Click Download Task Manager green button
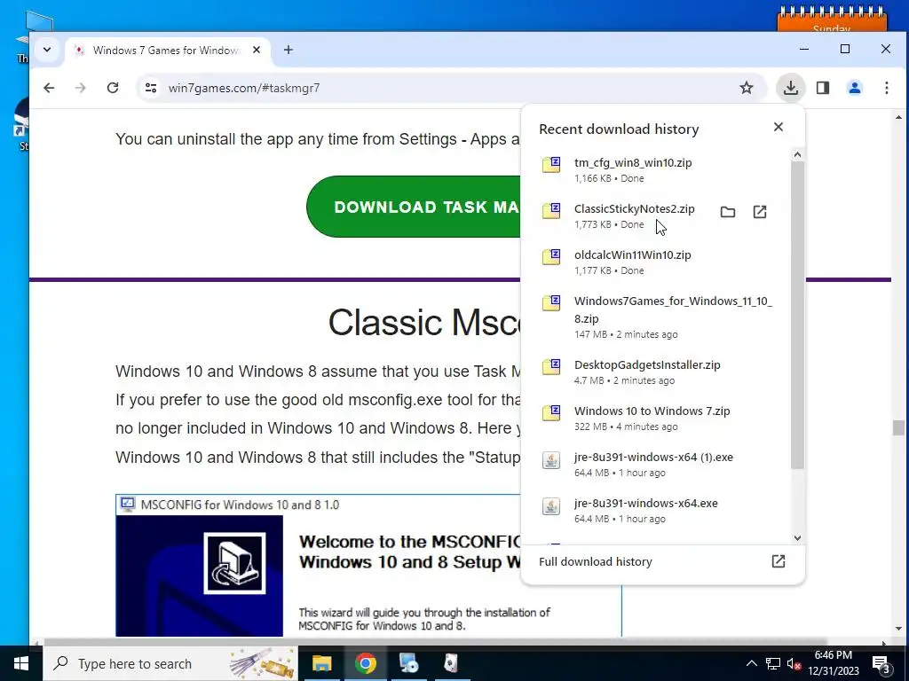The height and width of the screenshot is (681, 909). click(414, 207)
